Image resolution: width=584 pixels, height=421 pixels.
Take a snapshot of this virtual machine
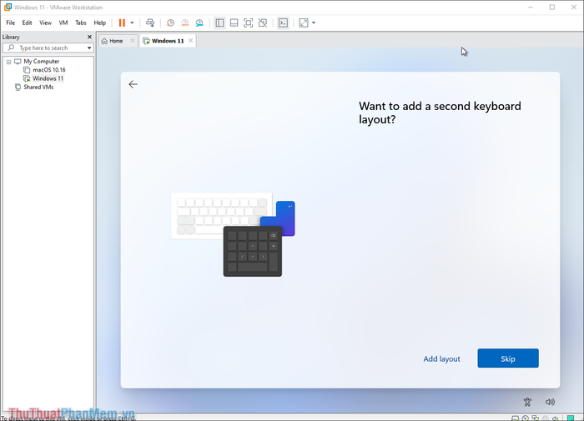tap(170, 23)
